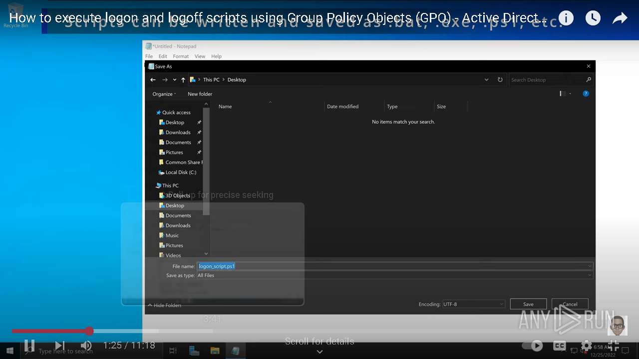Image resolution: width=639 pixels, height=359 pixels.
Task: Click the video title link
Action: (277, 18)
